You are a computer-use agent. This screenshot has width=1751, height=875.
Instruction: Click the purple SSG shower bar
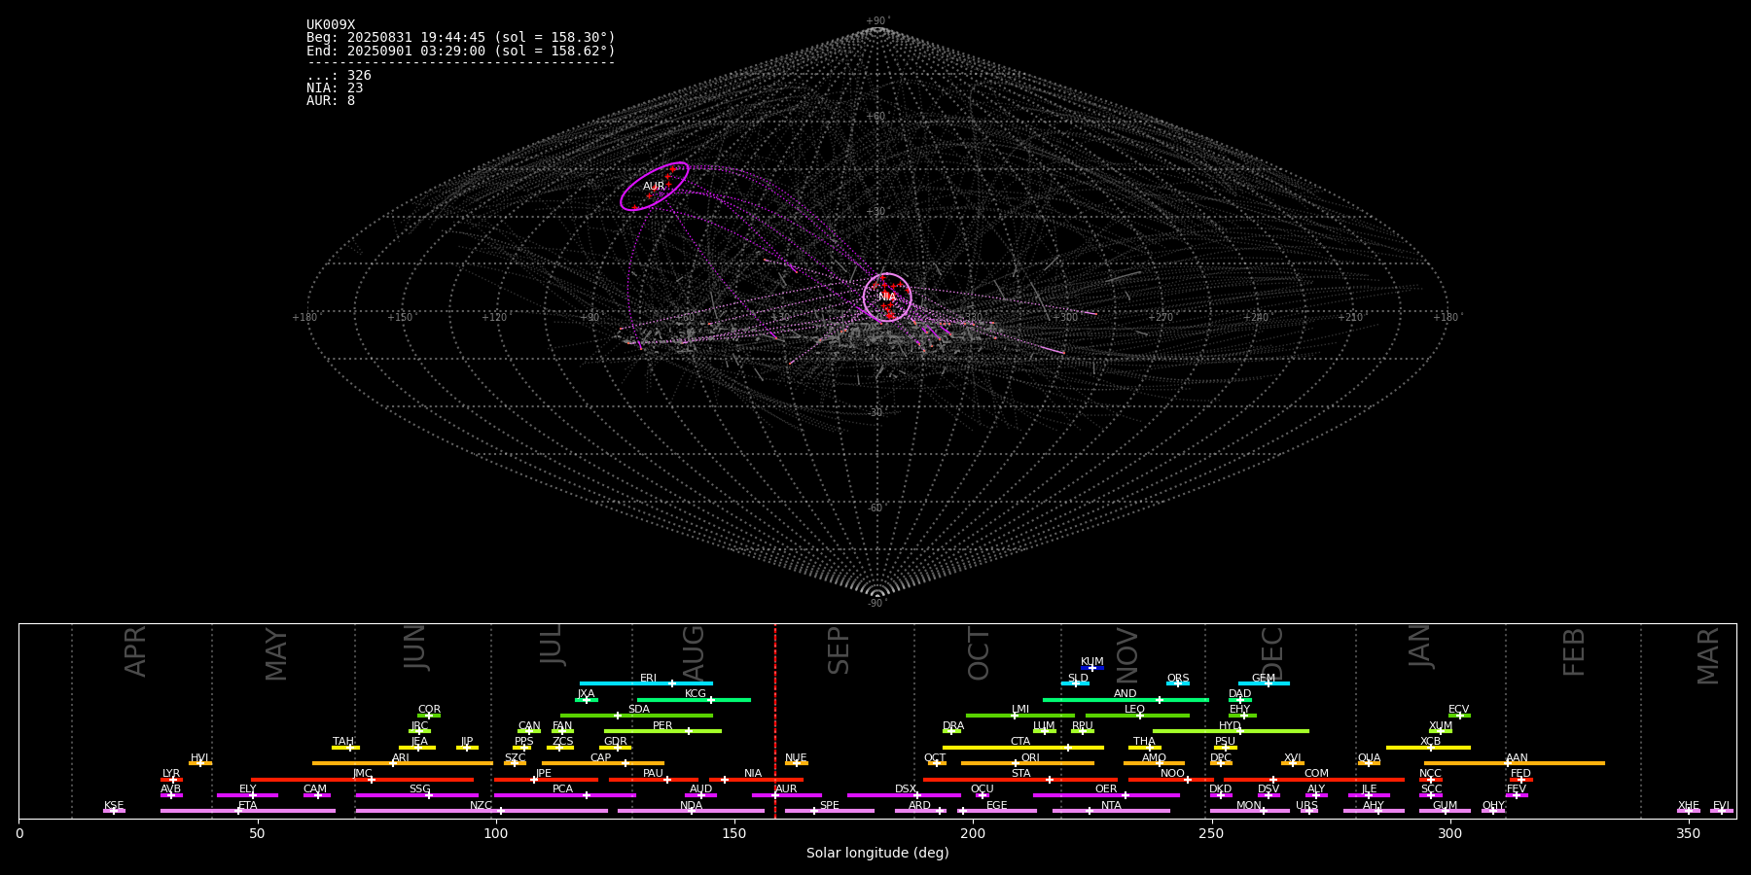pos(417,795)
